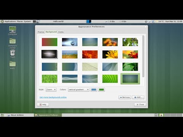The width and height of the screenshot is (183, 137).
Task: Select the blue-green gradient with dots wallpaper
Action: (x=50, y=67)
